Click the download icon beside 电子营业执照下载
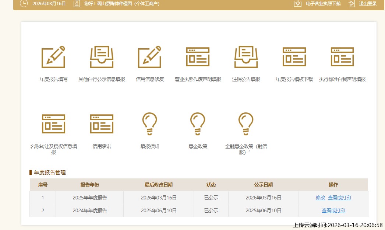Image resolution: width=385 pixels, height=230 pixels. point(298,4)
